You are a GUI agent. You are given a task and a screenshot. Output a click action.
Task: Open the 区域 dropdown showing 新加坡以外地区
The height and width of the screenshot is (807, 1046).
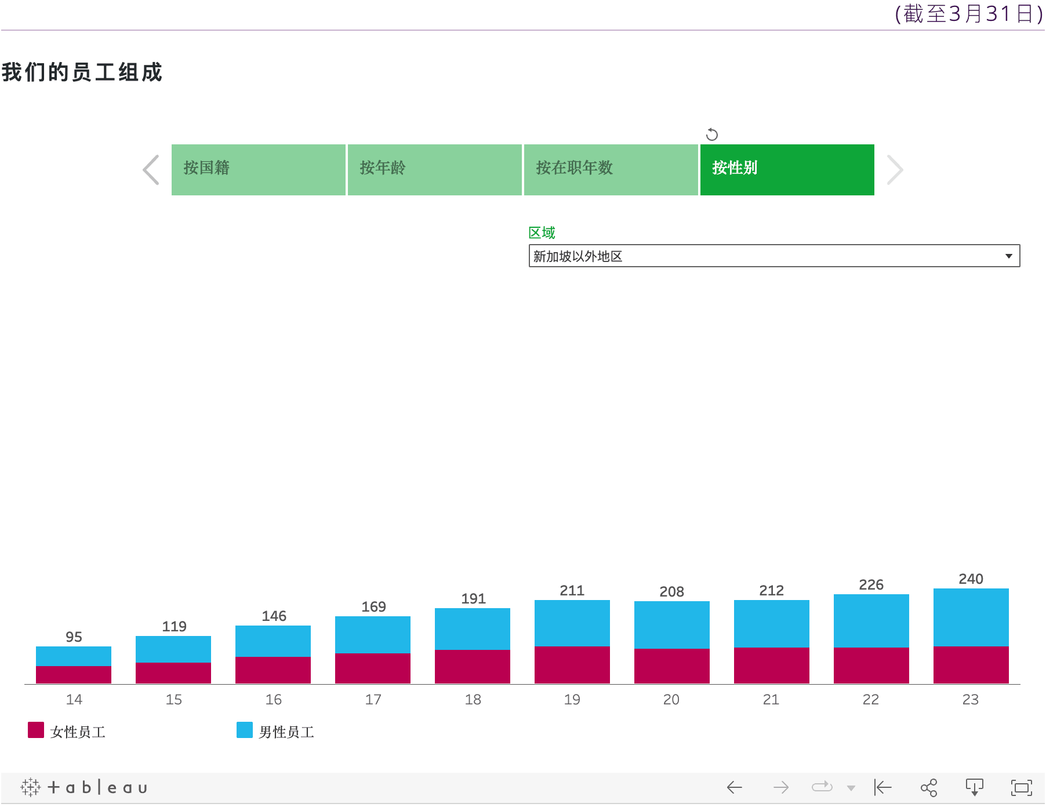[774, 256]
